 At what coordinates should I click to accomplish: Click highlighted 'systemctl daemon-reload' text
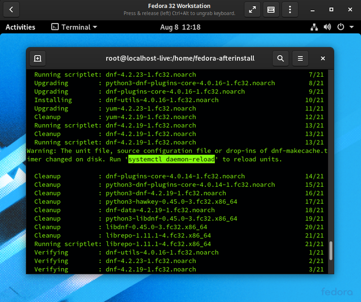coord(171,159)
